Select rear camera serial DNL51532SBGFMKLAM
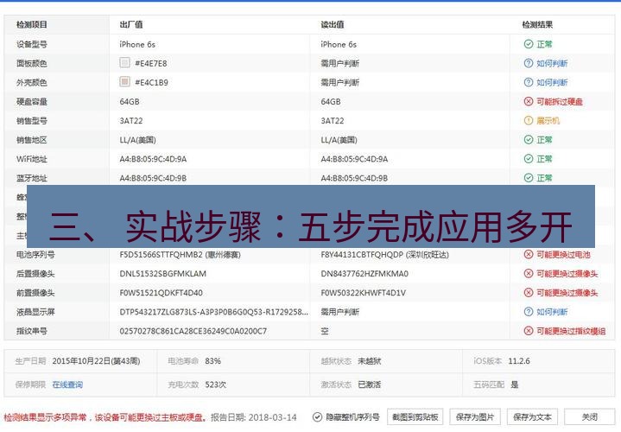The height and width of the screenshot is (432, 621). click(x=162, y=274)
